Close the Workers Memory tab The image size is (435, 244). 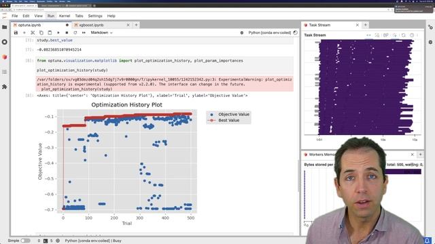point(413,155)
